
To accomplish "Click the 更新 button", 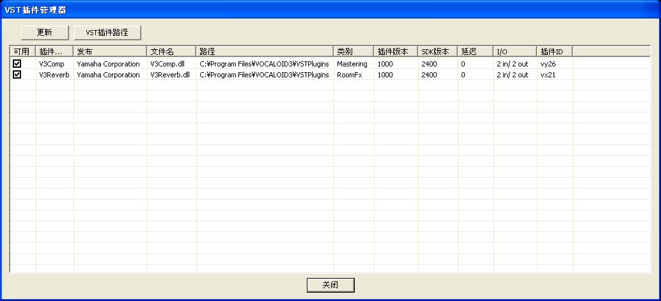I will pos(45,33).
